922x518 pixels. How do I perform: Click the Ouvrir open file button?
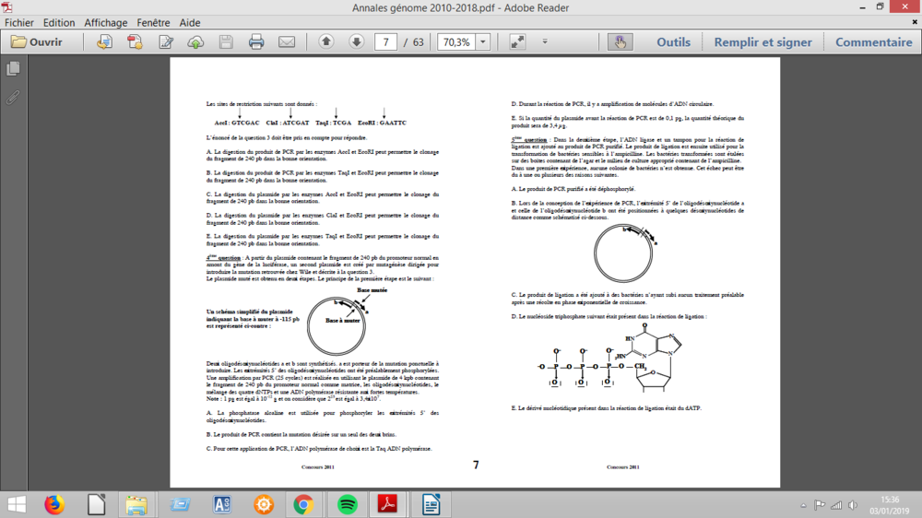[x=37, y=42]
